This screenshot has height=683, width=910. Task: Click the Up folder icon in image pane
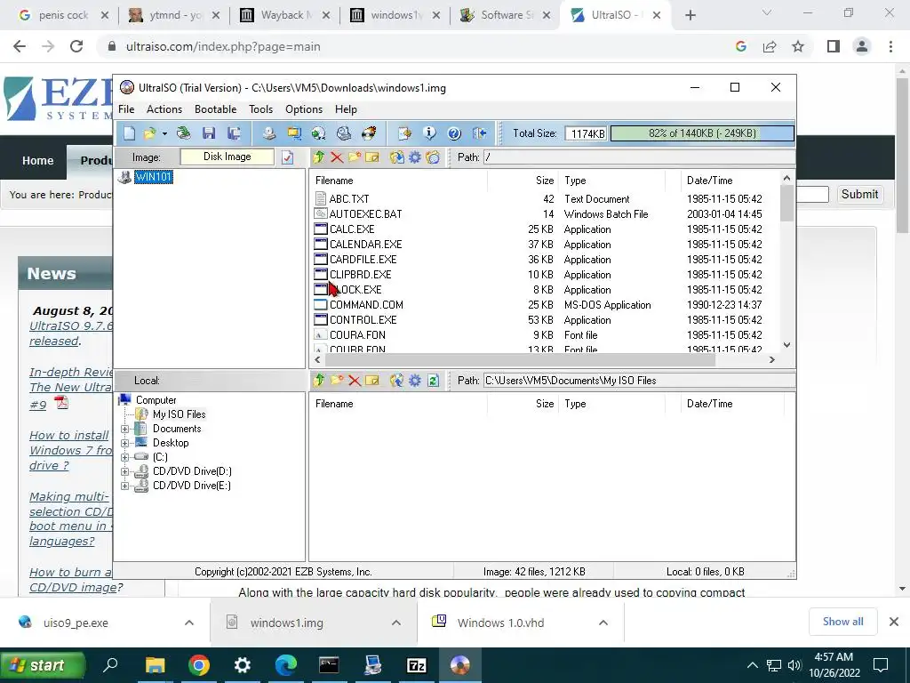pos(319,157)
